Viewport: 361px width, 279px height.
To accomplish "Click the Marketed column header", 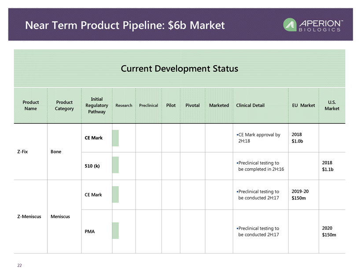I will pyautogui.click(x=219, y=106).
